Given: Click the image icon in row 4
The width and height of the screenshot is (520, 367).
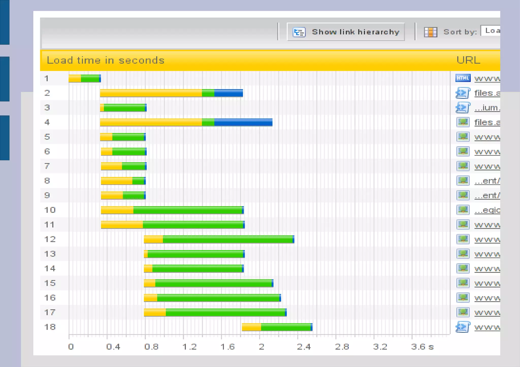Looking at the screenshot, I should coord(463,122).
